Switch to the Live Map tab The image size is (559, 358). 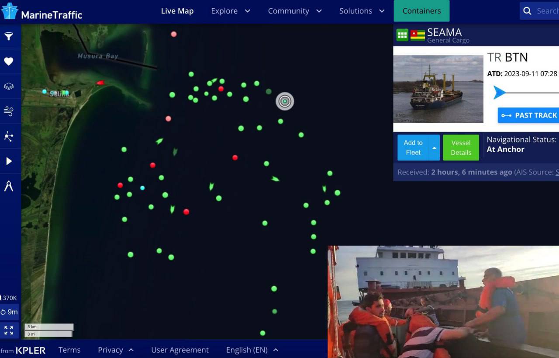[177, 11]
